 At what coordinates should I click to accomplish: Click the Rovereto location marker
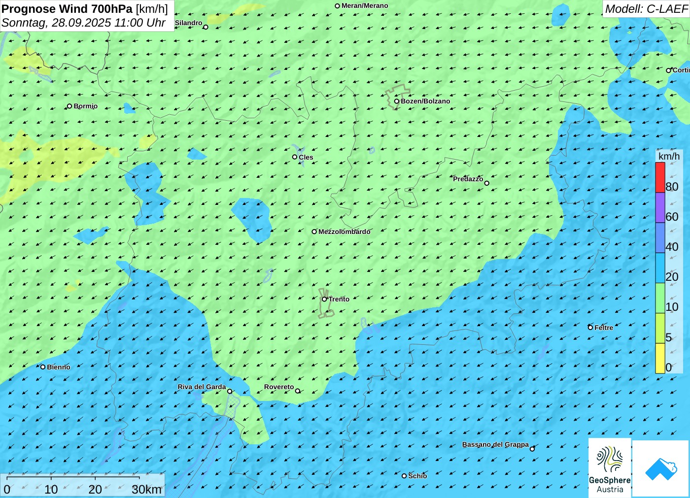tap(297, 391)
